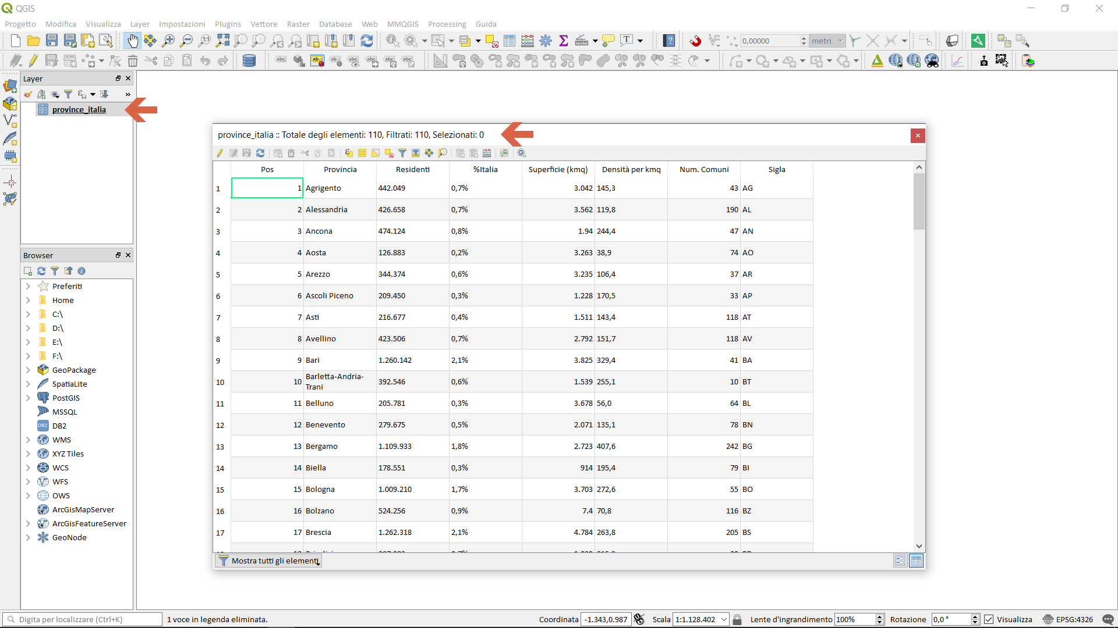The height and width of the screenshot is (628, 1118).
Task: Toggle editing pencil in attribute table toolbar
Action: tap(220, 153)
